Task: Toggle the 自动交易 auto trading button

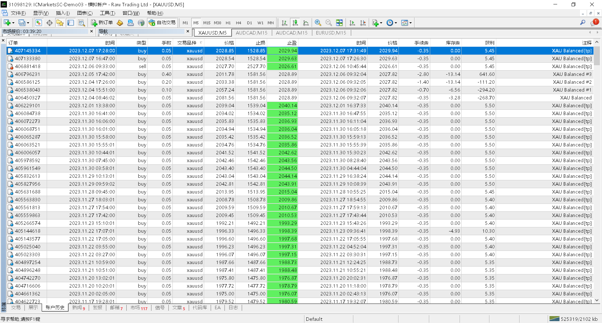Action: (x=162, y=23)
